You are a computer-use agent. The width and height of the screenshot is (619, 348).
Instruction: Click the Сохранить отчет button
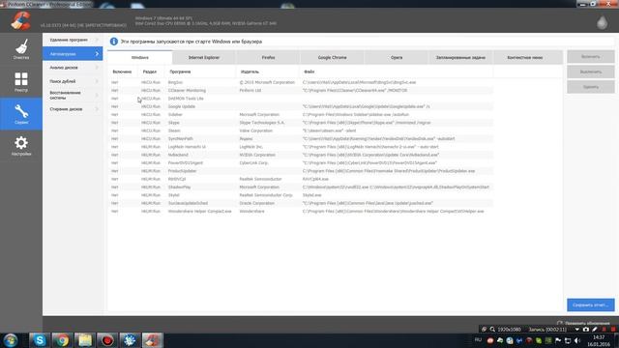coord(591,304)
